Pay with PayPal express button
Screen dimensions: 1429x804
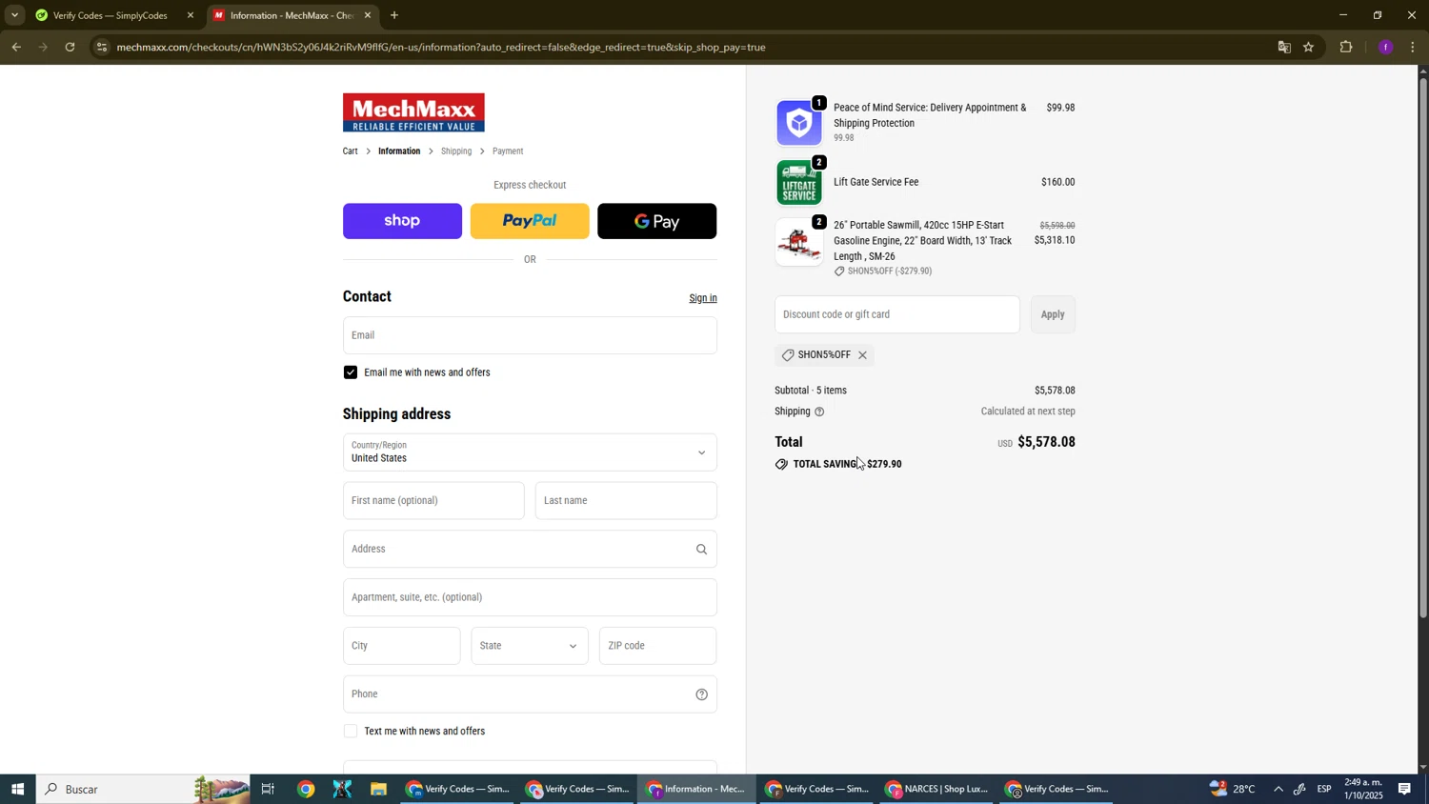click(530, 221)
